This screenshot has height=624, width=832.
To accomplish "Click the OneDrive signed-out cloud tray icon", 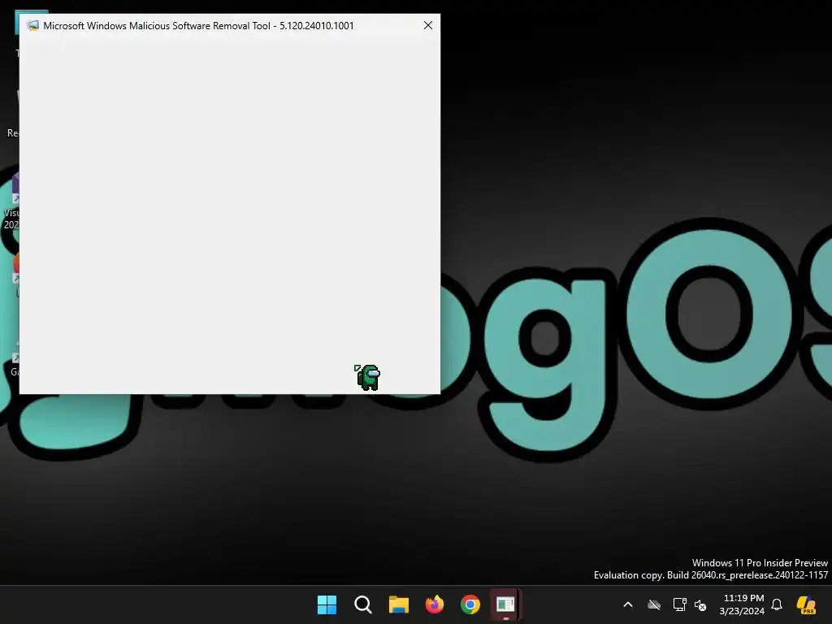I will [x=654, y=604].
